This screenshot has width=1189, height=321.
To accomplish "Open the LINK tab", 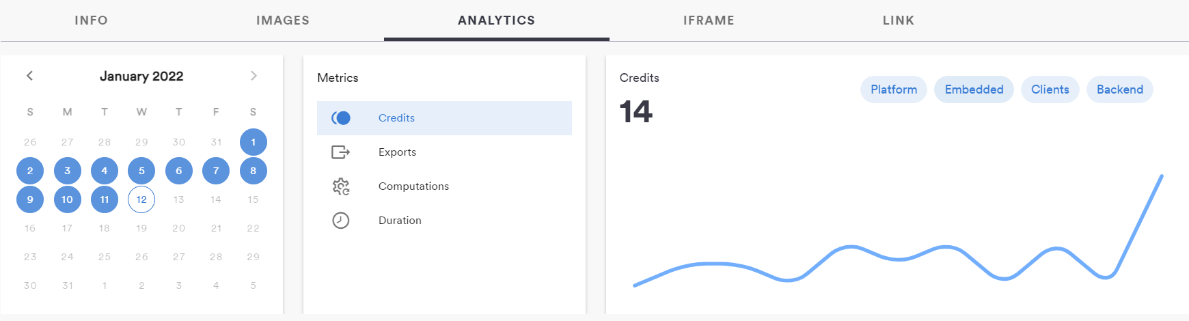I will coord(898,20).
